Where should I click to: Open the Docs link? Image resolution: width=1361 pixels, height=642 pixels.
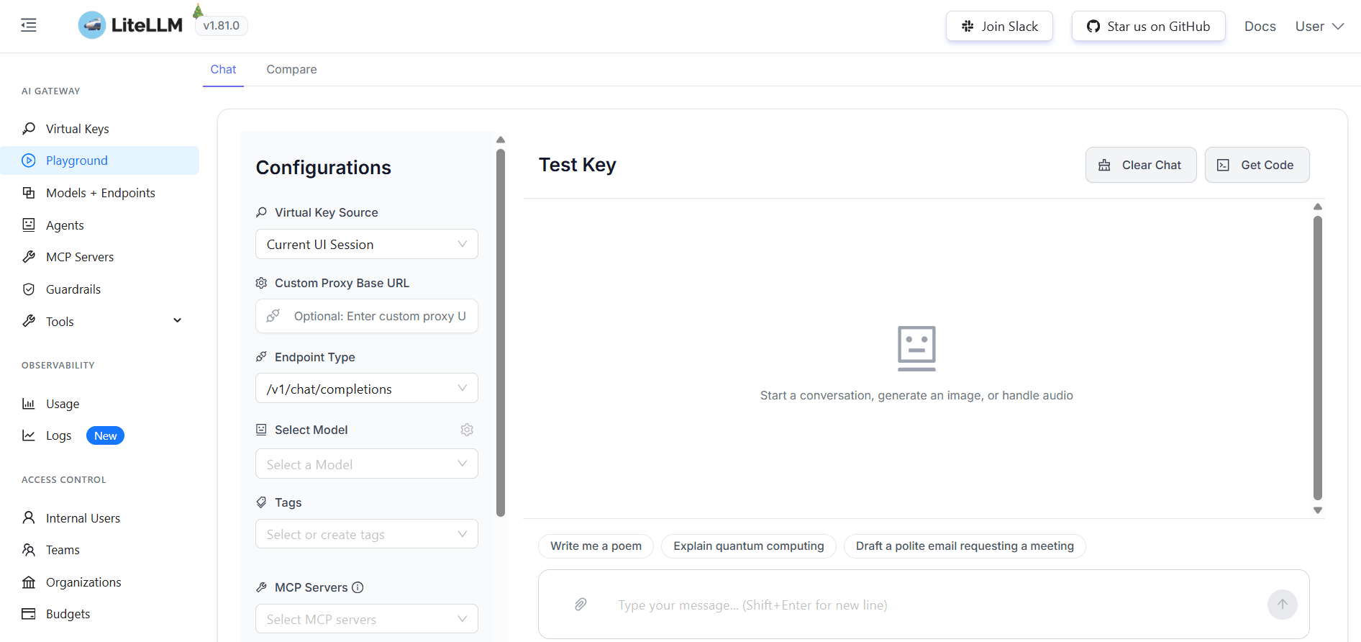1260,27
